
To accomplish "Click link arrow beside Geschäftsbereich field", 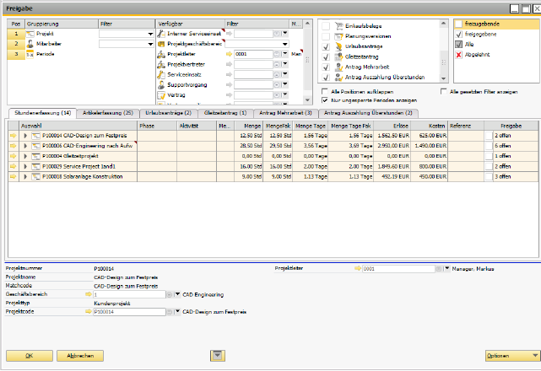I will [x=88, y=294].
